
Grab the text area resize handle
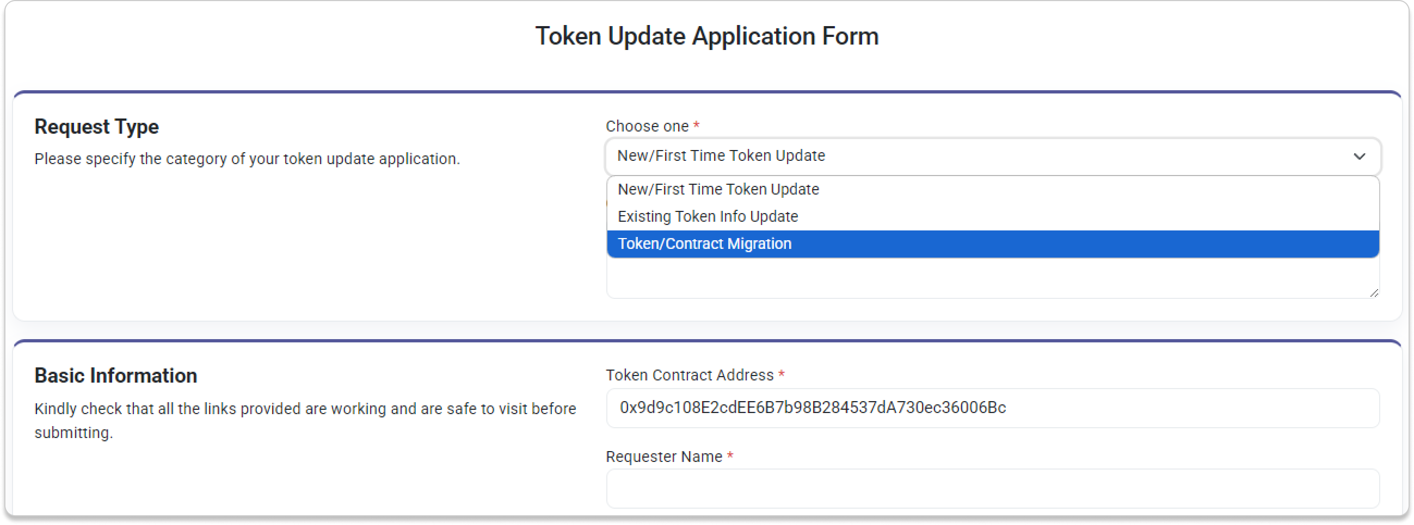click(x=1373, y=293)
